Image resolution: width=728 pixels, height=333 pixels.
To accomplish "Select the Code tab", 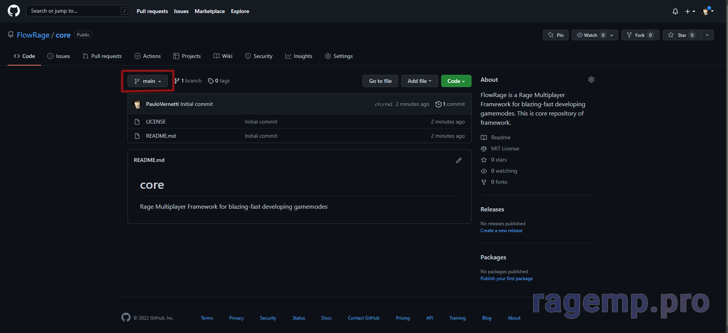I will [24, 56].
